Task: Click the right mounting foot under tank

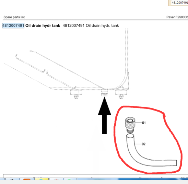Action: 121,94
